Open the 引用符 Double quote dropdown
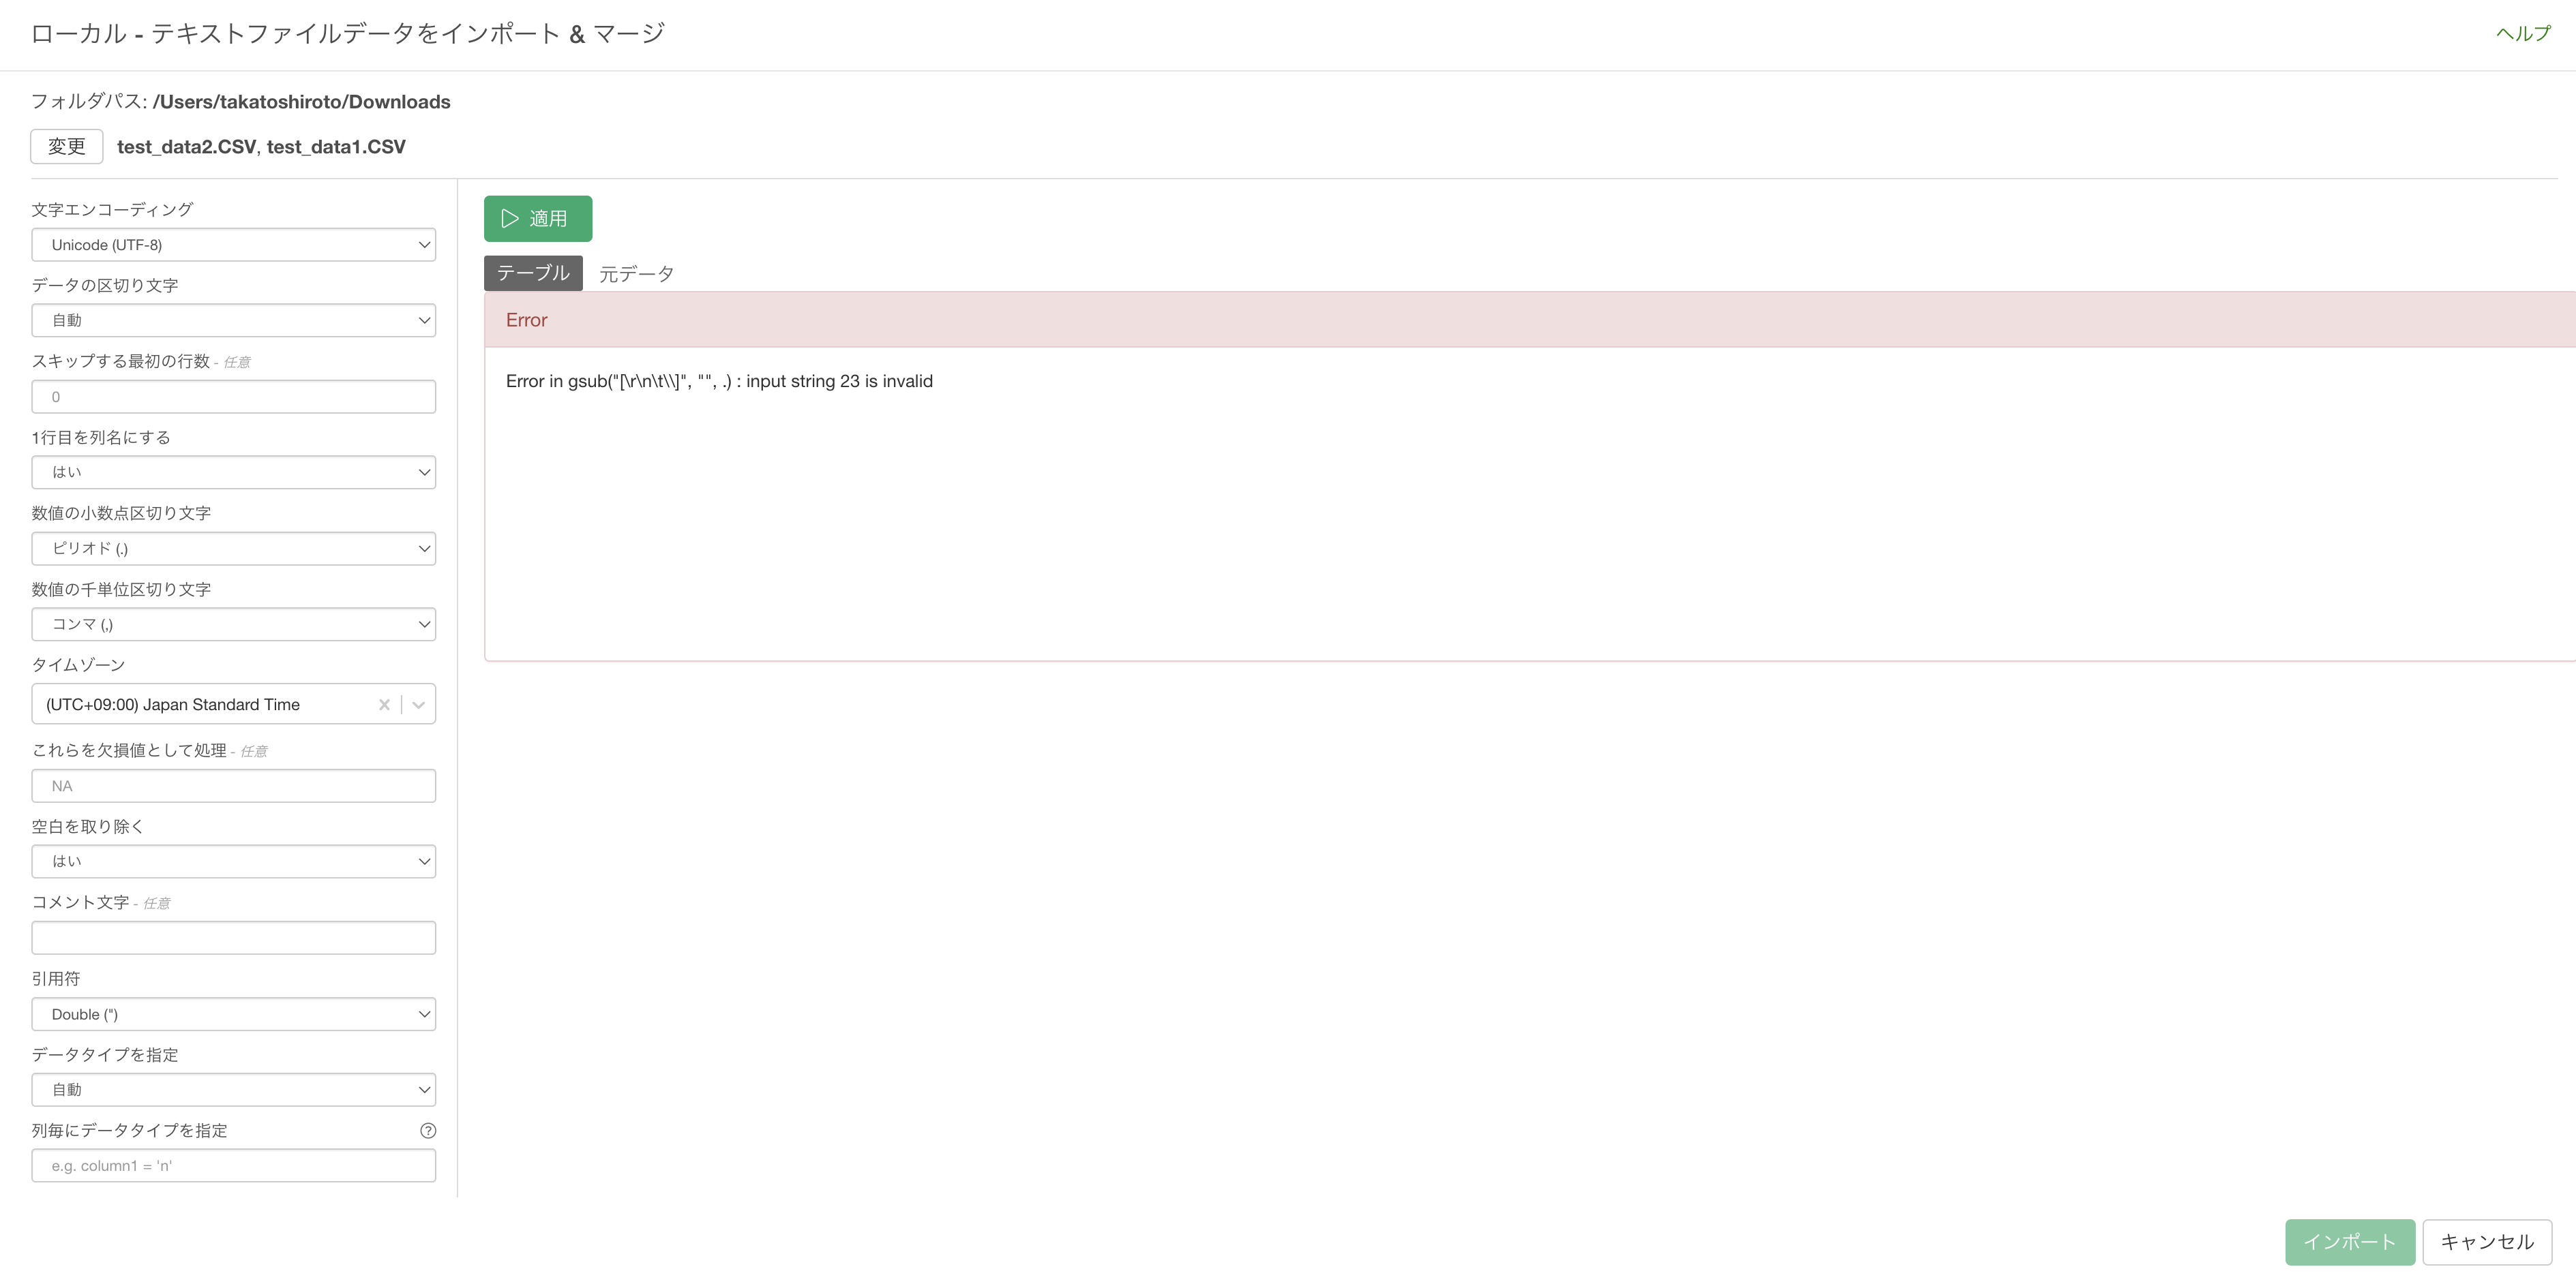Image resolution: width=2576 pixels, height=1284 pixels. point(233,1014)
